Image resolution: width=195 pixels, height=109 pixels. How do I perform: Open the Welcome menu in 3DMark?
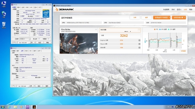[166, 9]
